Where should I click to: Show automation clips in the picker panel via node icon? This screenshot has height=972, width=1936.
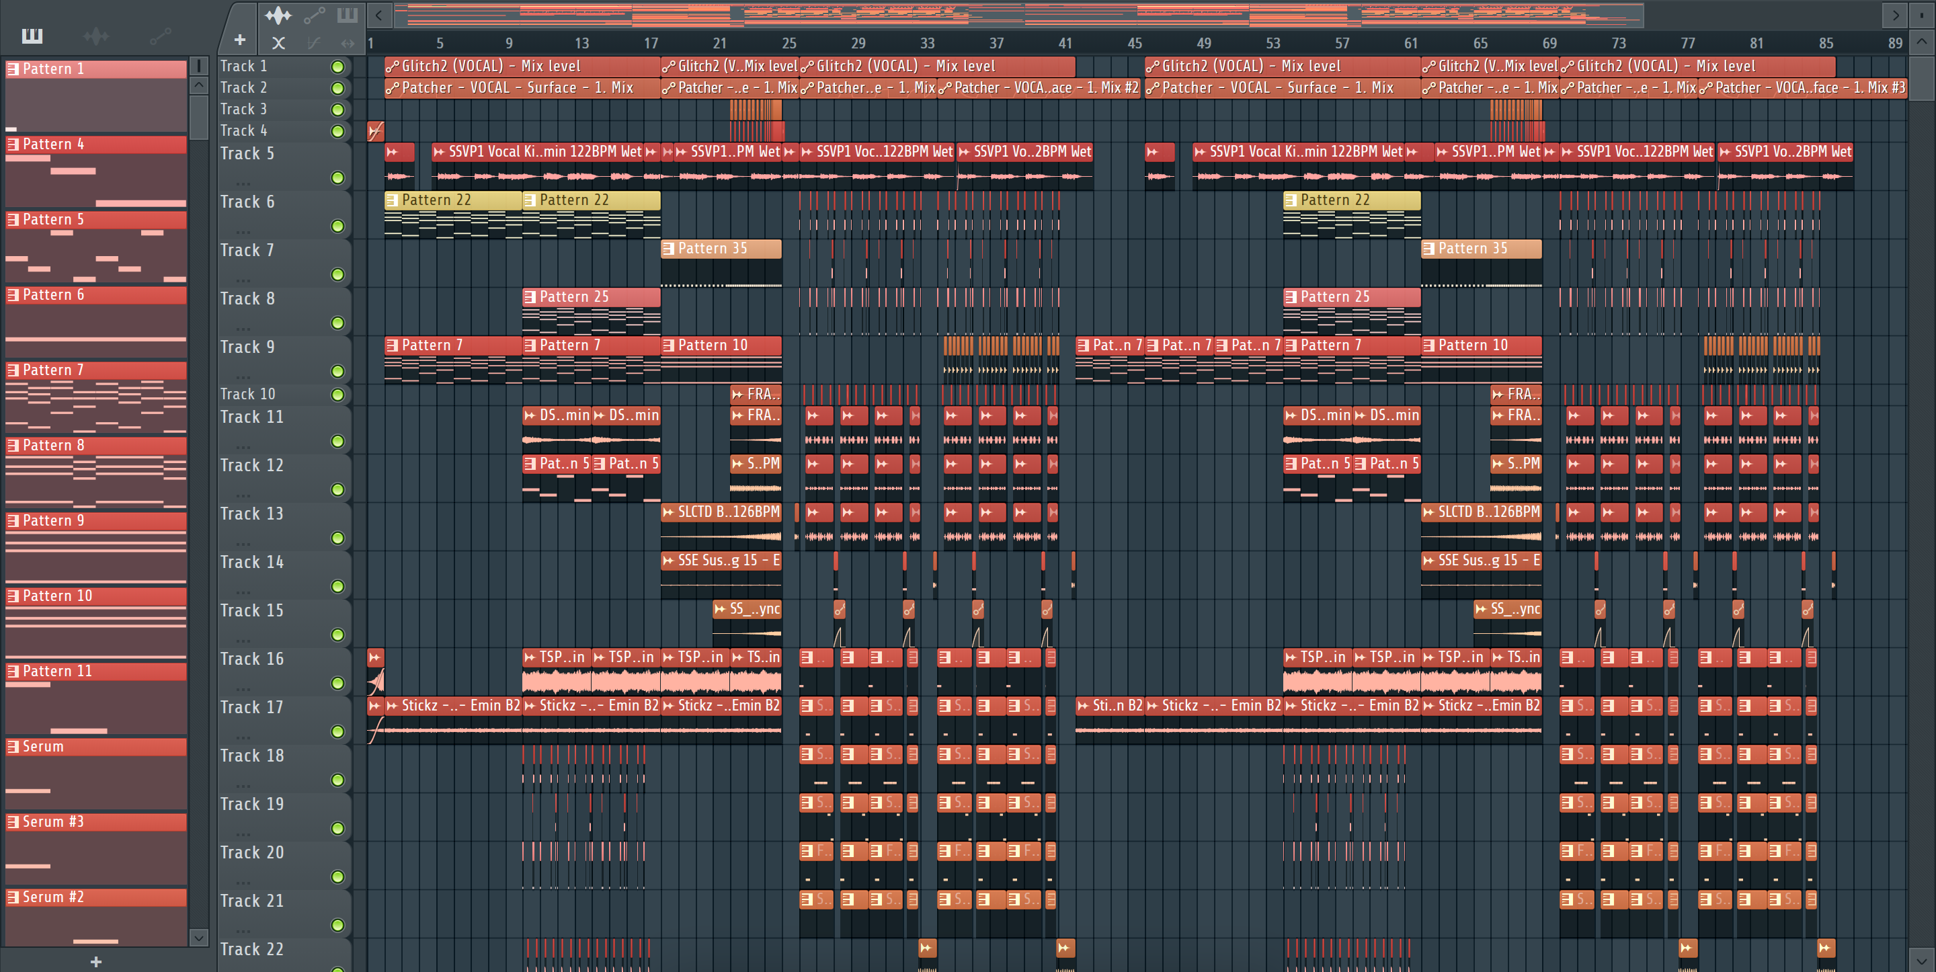[161, 36]
